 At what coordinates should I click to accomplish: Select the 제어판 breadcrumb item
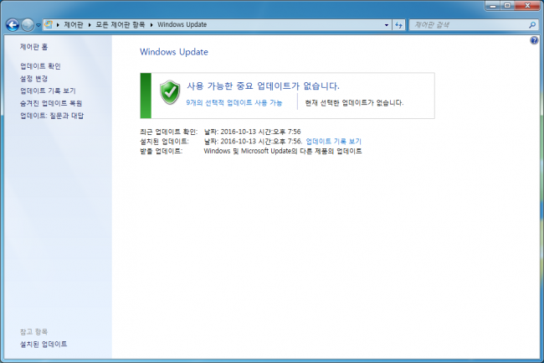(x=74, y=24)
